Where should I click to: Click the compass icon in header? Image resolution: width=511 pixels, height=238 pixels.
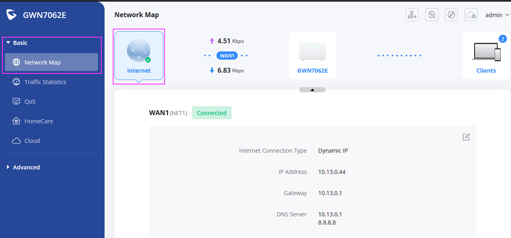[451, 15]
